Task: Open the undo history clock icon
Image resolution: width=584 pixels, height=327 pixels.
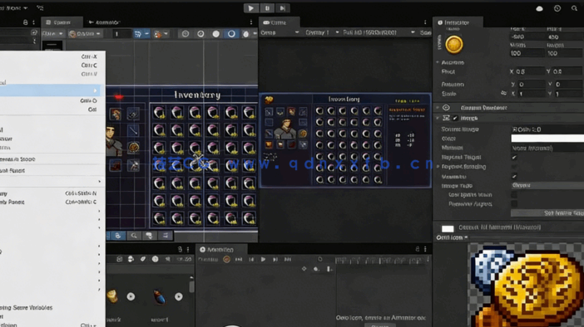Action: tap(557, 8)
